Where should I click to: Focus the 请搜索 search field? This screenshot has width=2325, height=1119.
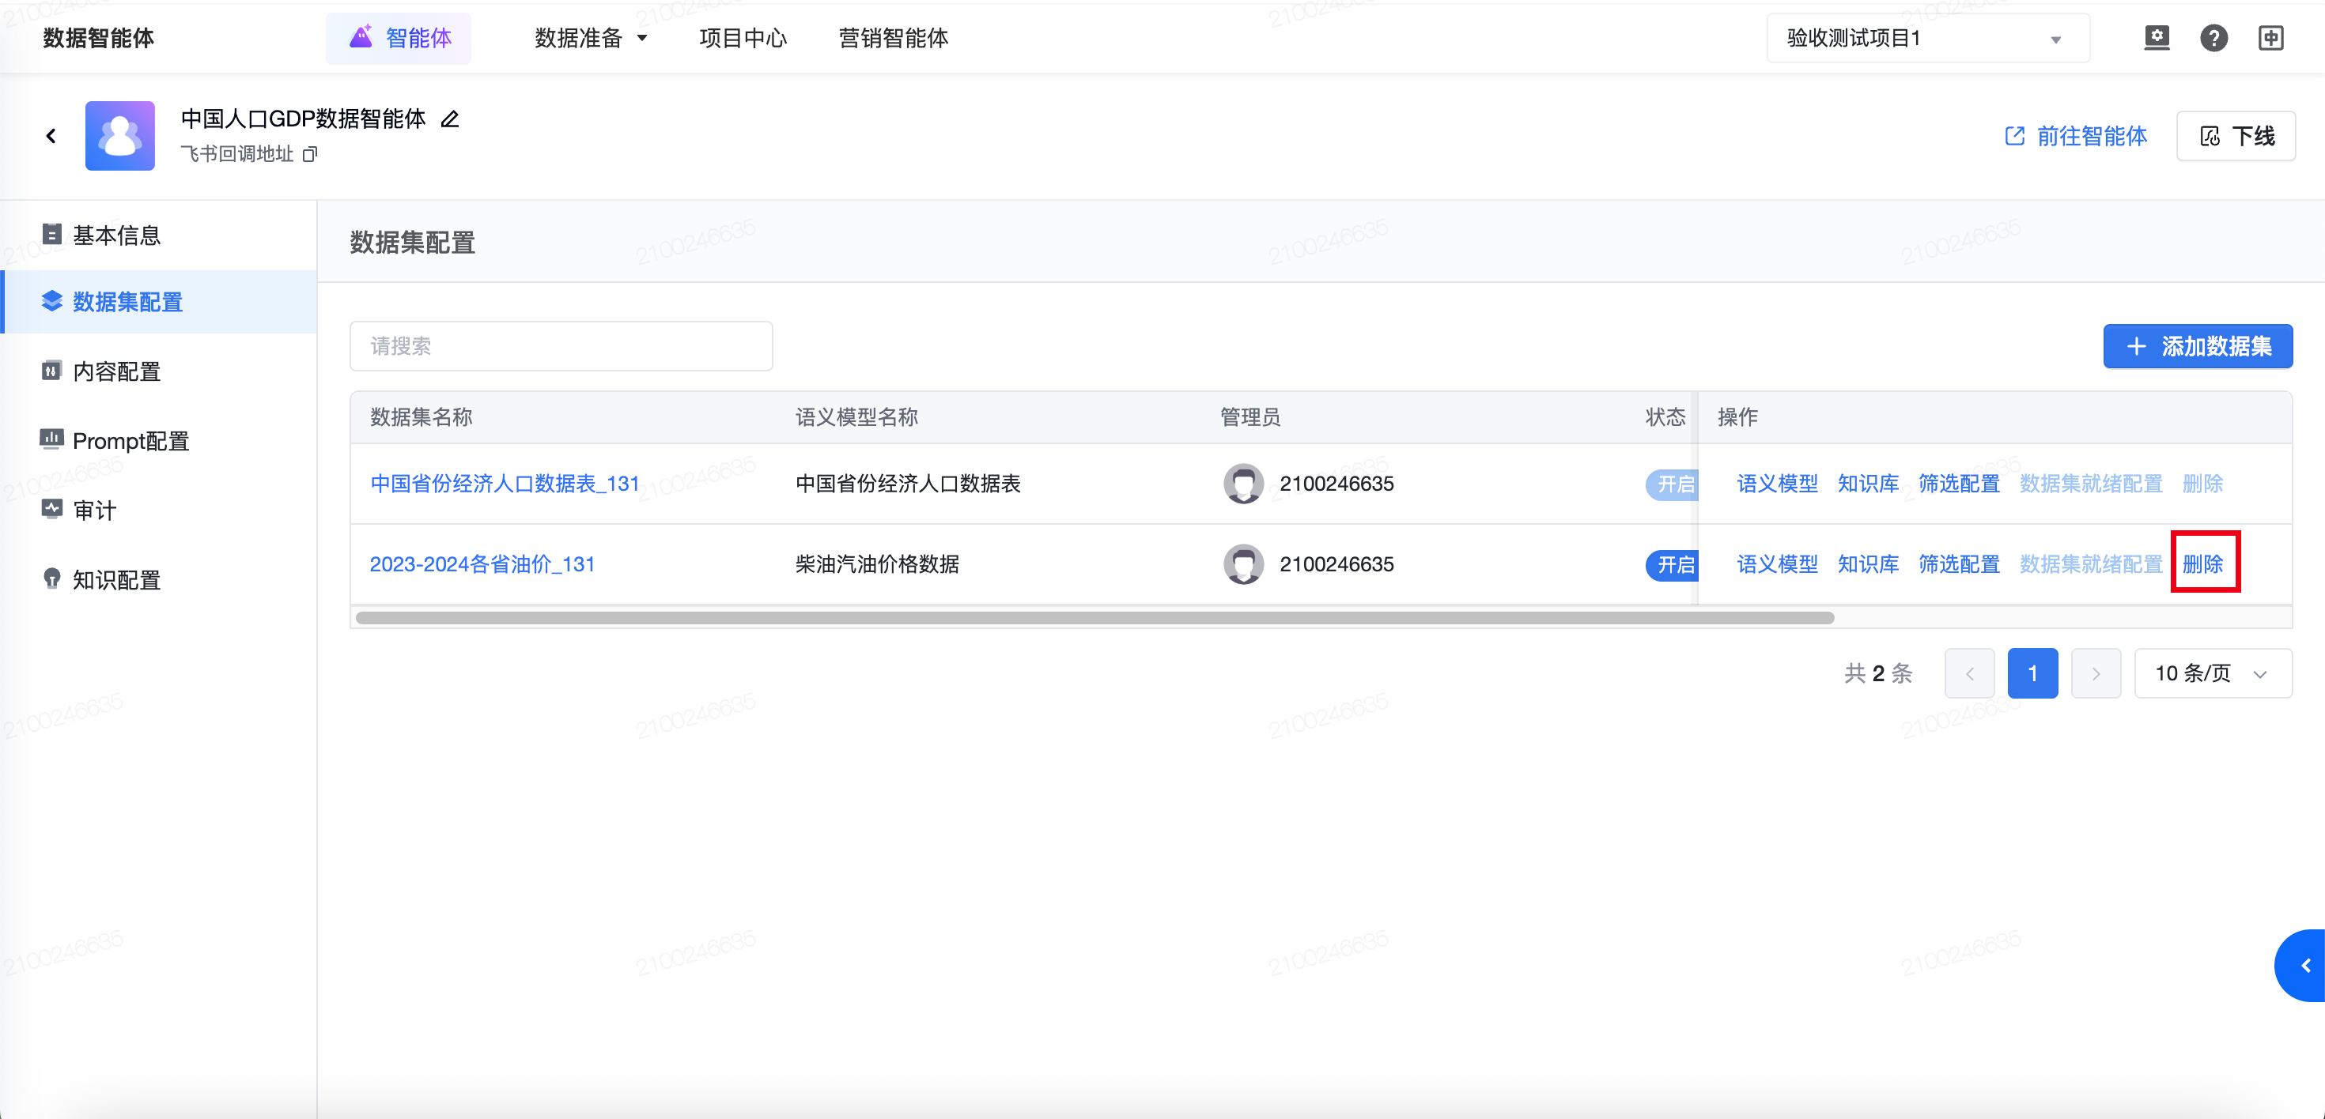(561, 346)
